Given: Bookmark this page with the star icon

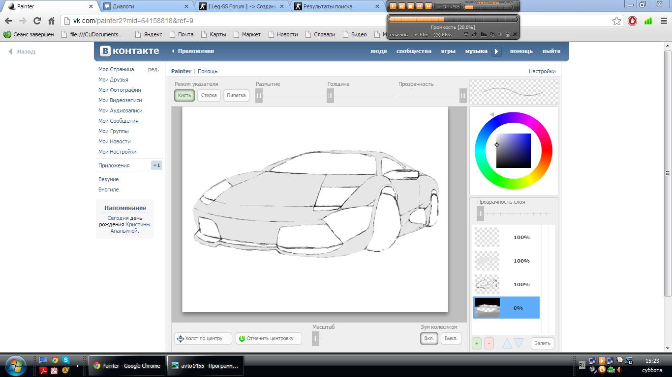Looking at the screenshot, I should coord(616,21).
